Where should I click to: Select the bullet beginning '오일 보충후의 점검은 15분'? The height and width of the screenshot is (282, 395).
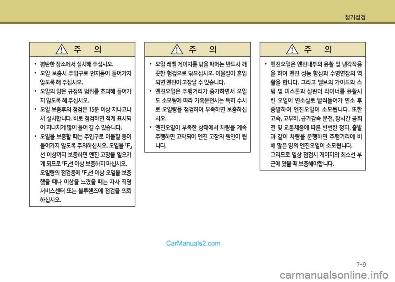83,119
